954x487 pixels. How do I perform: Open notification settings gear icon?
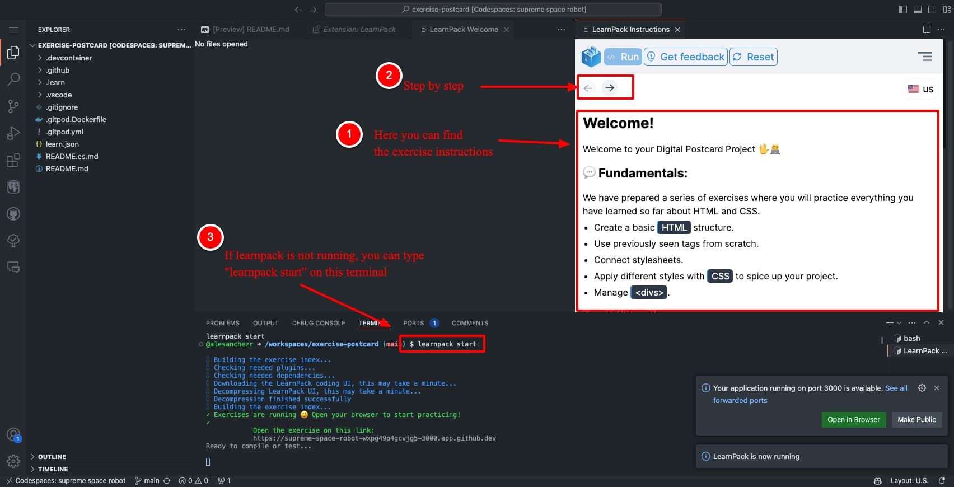point(922,388)
